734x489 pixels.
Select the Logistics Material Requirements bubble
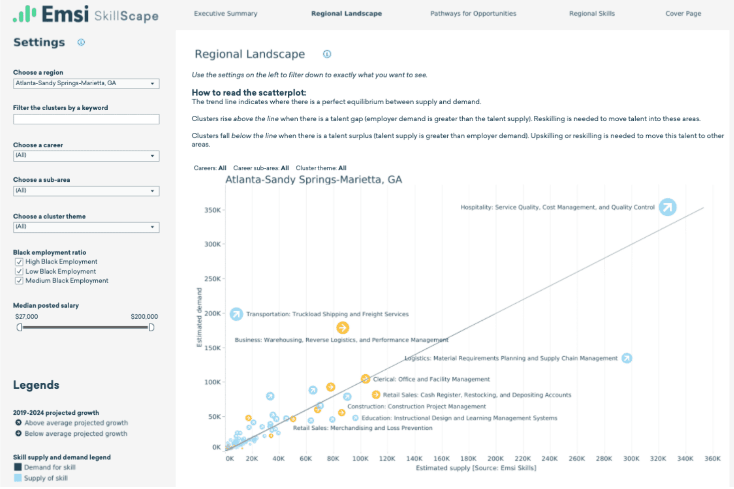[x=627, y=358]
